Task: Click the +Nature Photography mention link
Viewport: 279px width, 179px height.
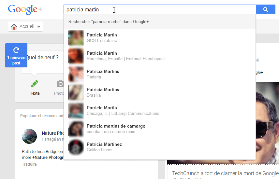Action: (48, 158)
